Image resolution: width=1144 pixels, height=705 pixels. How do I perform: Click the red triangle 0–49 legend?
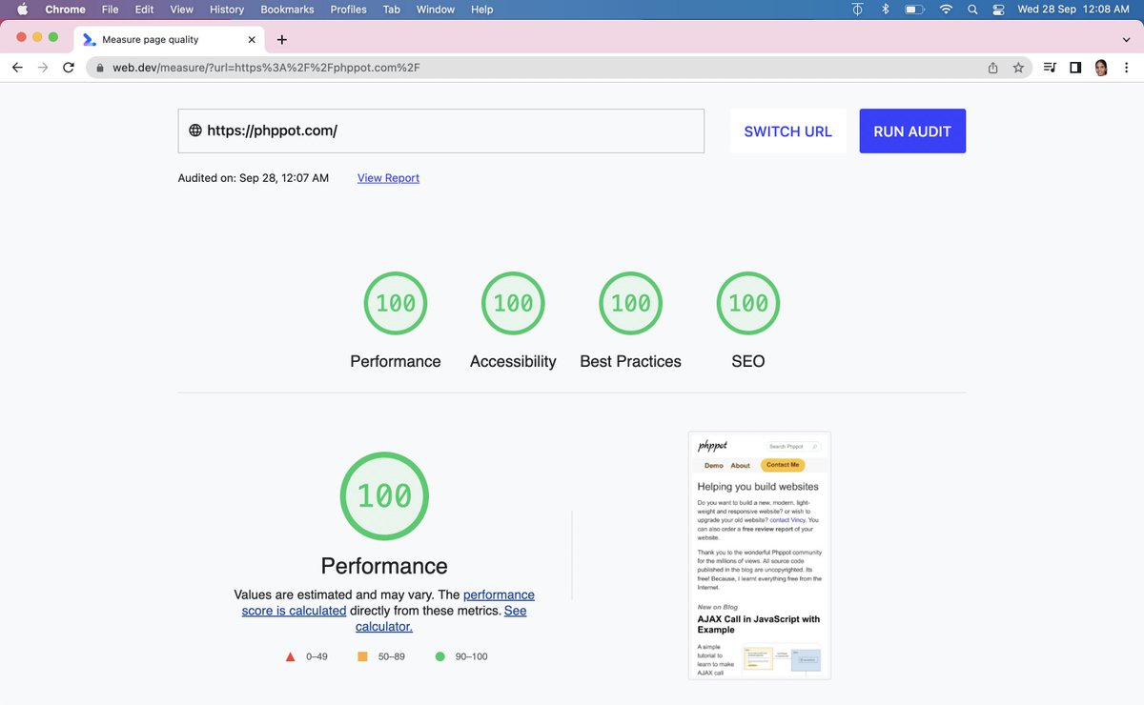tap(306, 656)
